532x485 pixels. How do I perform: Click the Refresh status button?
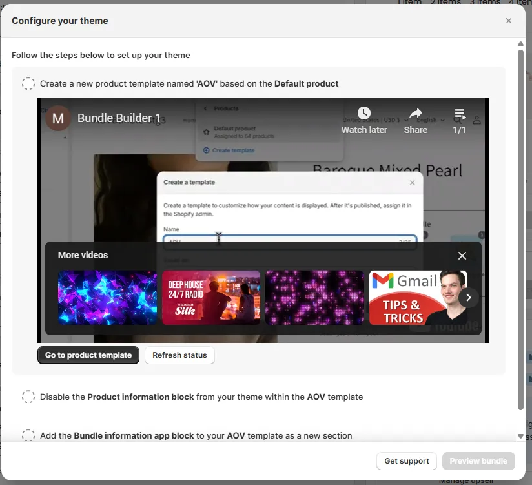click(179, 355)
